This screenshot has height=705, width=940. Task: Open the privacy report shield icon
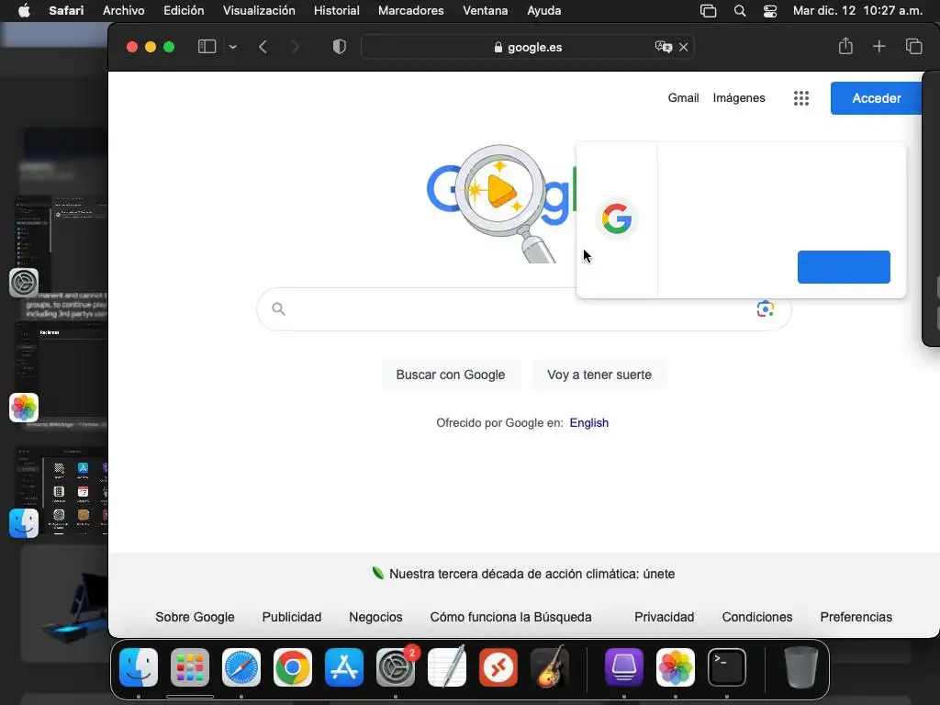pyautogui.click(x=340, y=47)
